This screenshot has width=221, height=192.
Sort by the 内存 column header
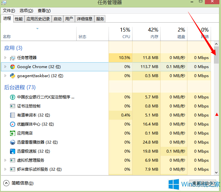[x=146, y=34]
